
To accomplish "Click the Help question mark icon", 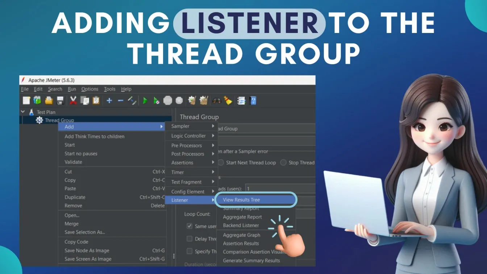I will click(x=253, y=100).
